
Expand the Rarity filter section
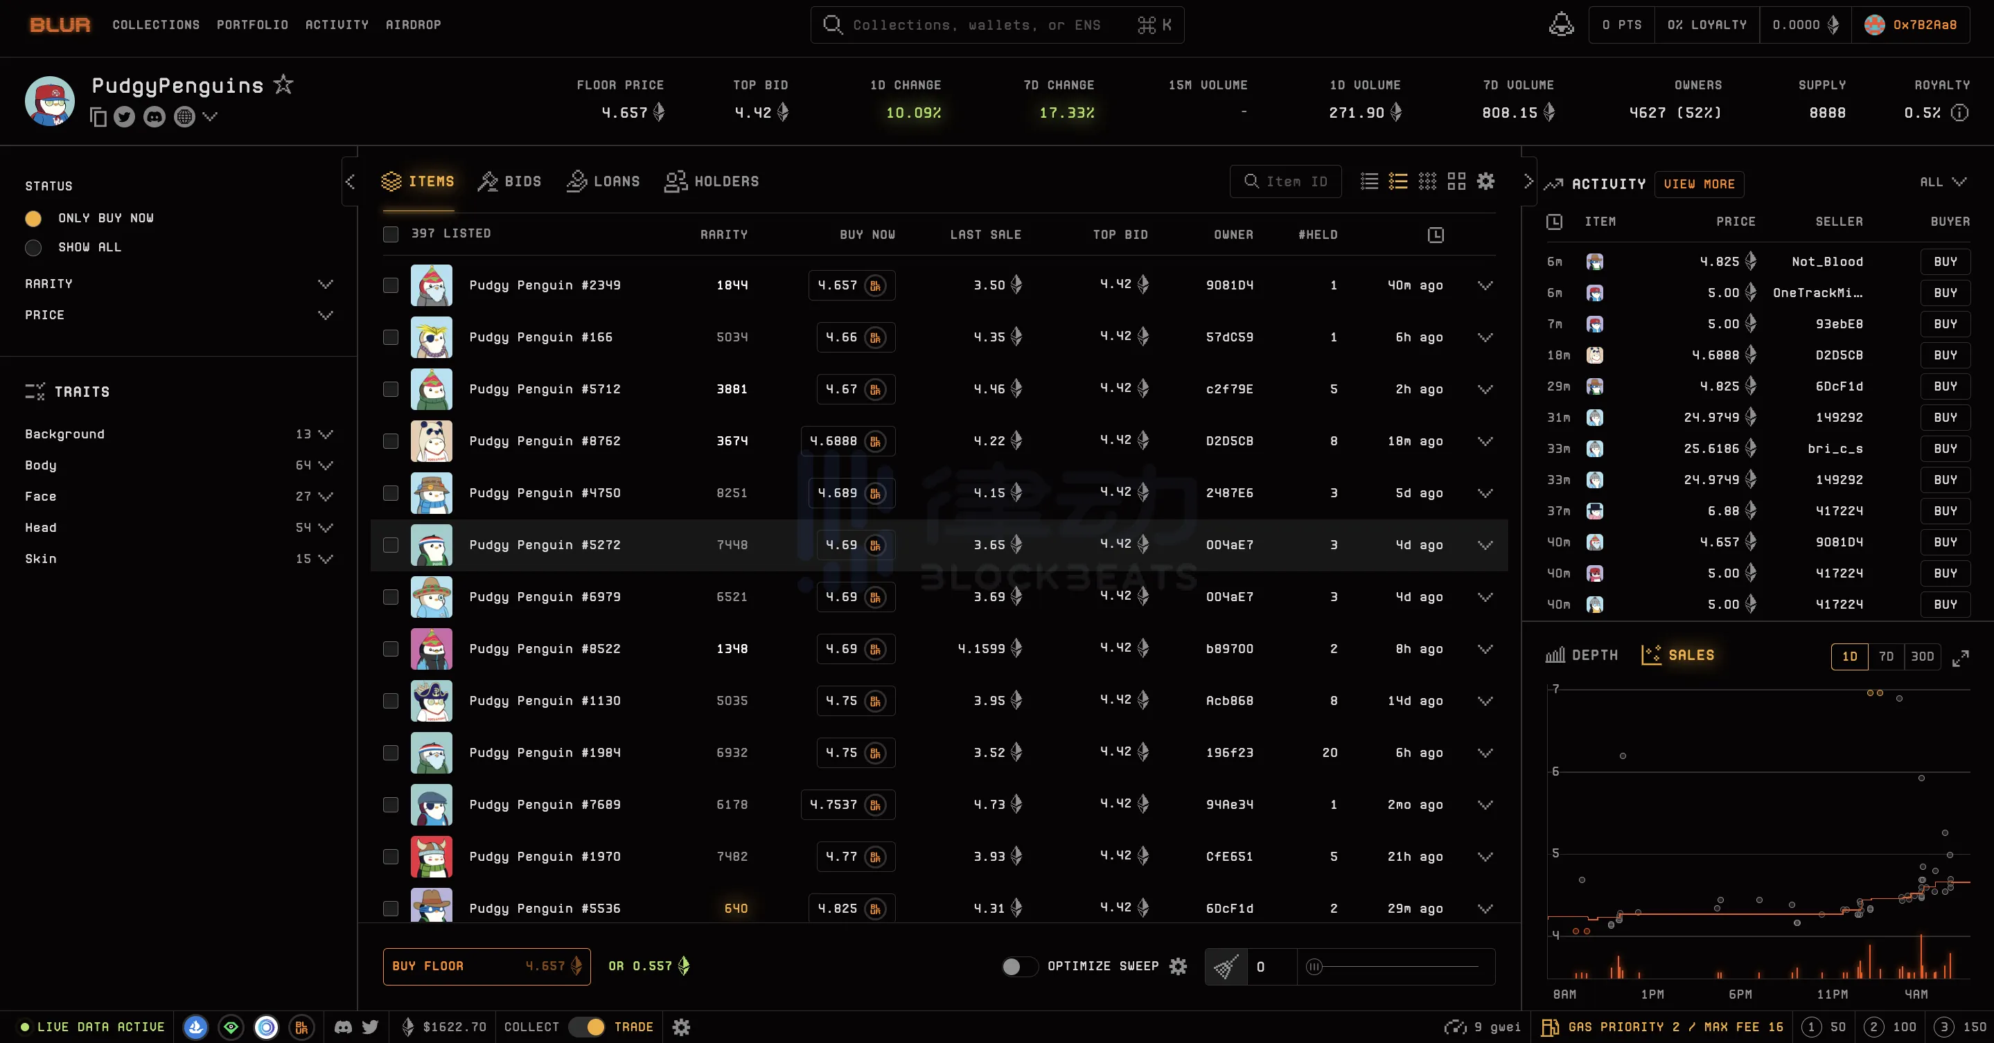point(325,284)
